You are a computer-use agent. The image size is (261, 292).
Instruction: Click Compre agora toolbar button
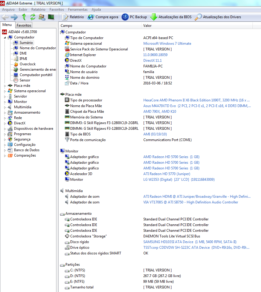point(103,17)
